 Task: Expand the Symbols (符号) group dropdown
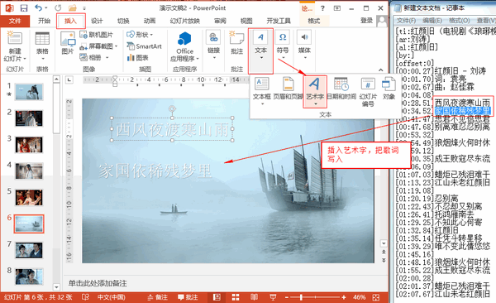click(283, 46)
